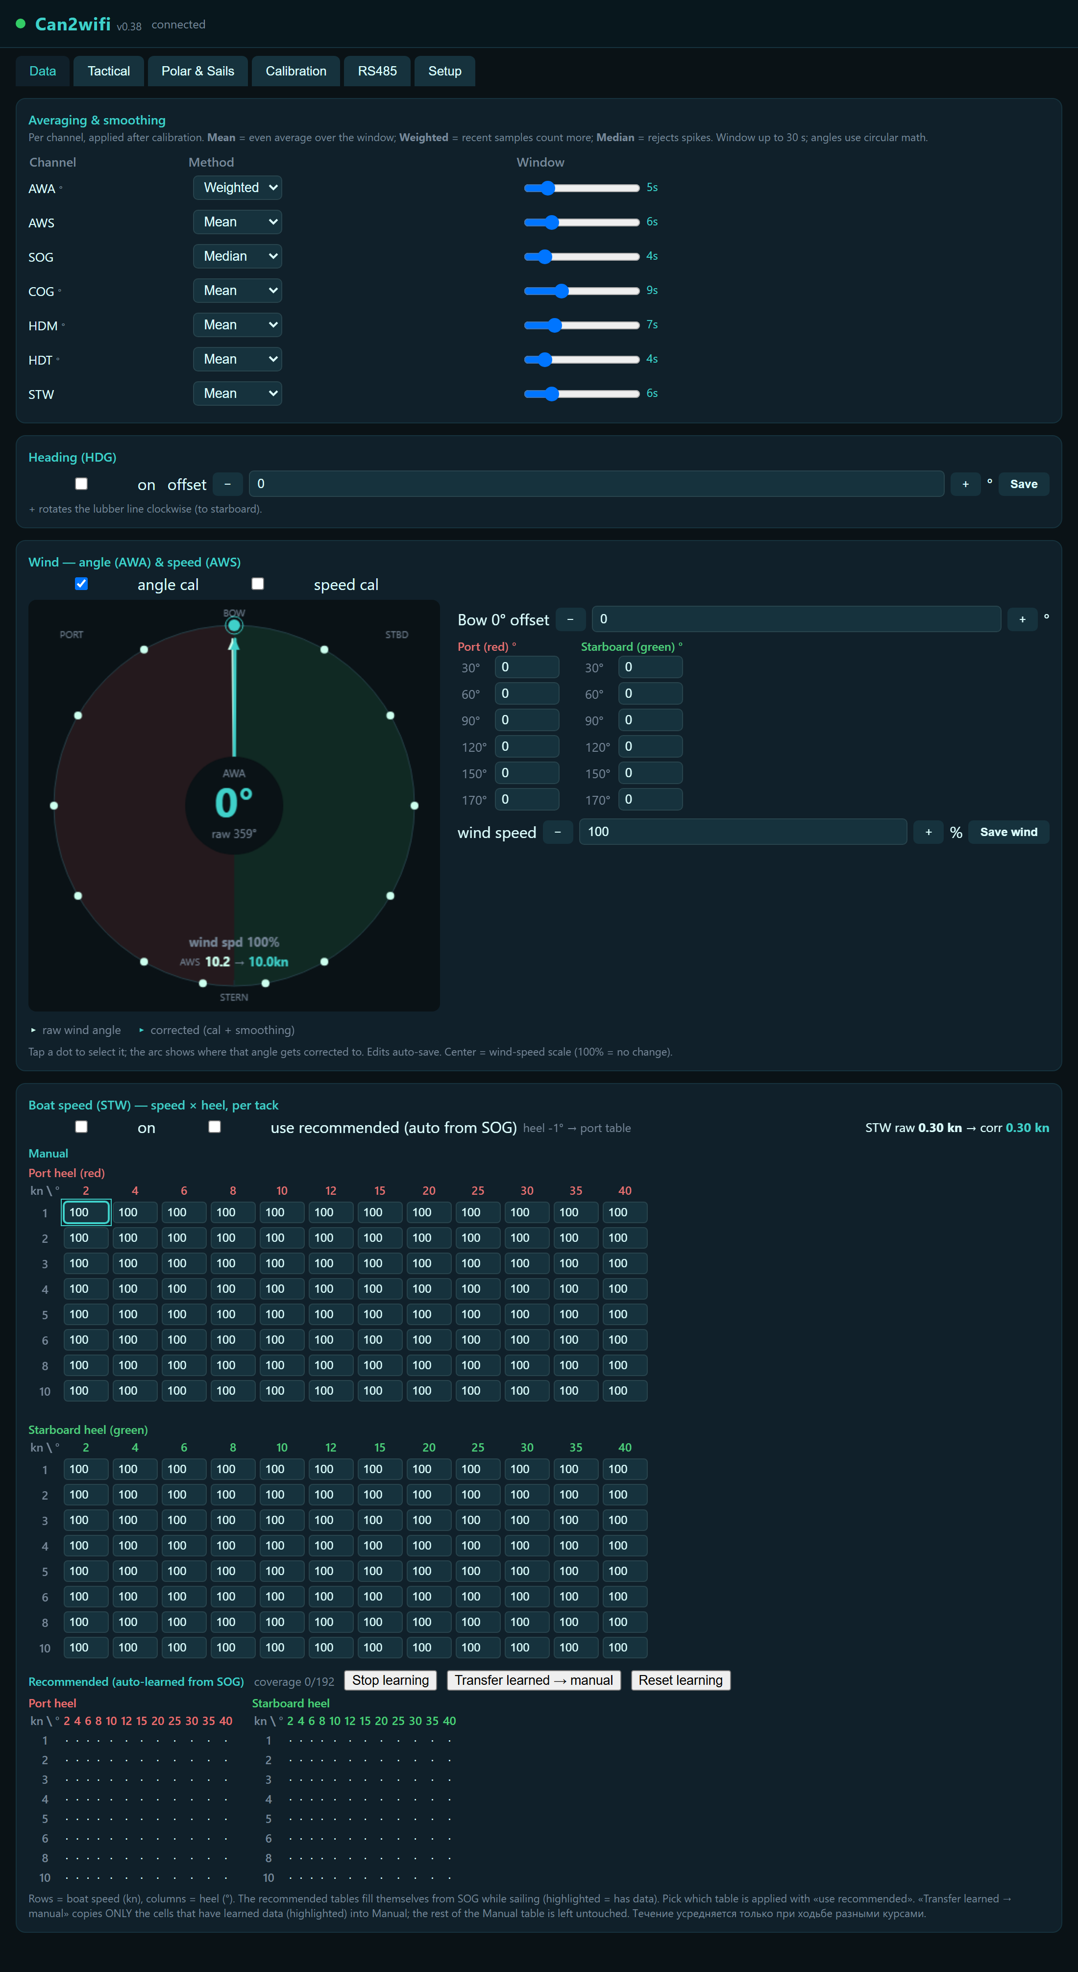Adjust the STW window slider
This screenshot has width=1078, height=1972.
(582, 394)
